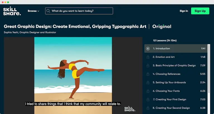Image resolution: width=214 pixels, height=114 pixels.
Task: Click the "Original" label next to the title
Action: [162, 27]
